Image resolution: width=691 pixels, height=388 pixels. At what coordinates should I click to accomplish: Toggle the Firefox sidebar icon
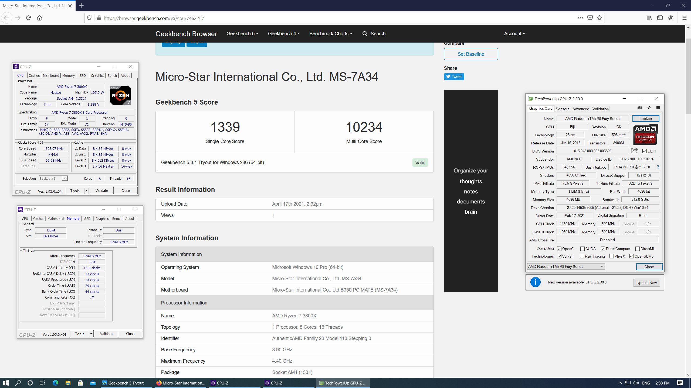pyautogui.click(x=660, y=18)
